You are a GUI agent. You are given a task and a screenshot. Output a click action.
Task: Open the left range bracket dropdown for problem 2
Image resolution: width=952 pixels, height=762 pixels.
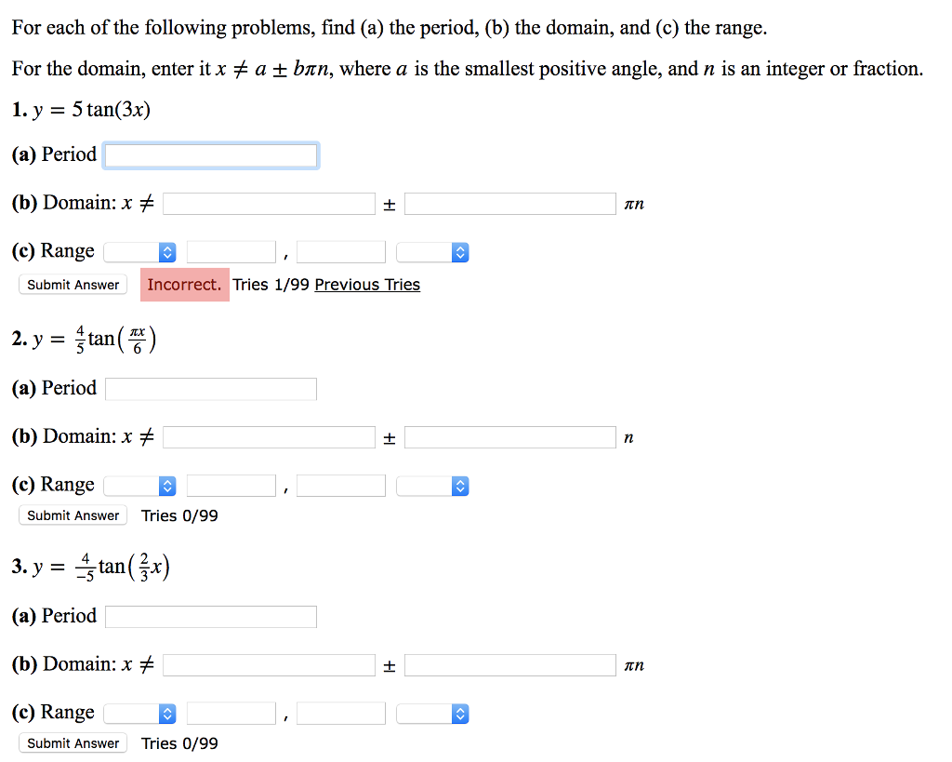coord(140,485)
